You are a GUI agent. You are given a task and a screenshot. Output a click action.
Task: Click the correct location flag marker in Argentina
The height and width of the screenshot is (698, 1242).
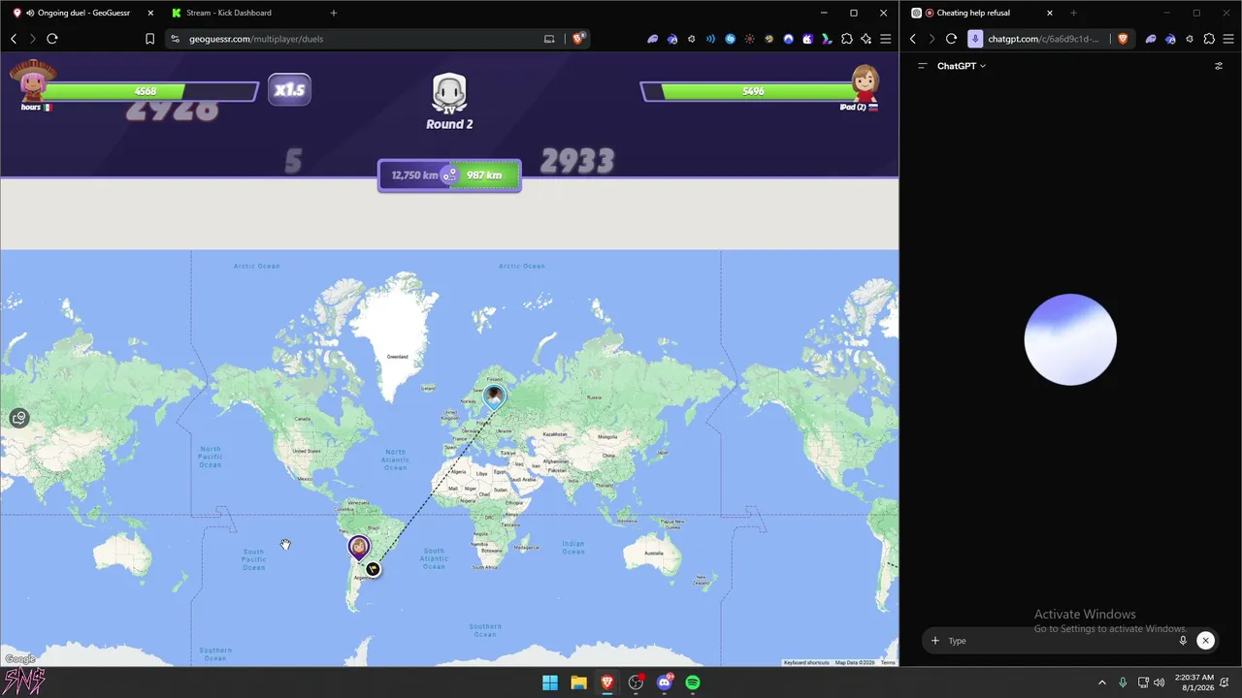373,569
